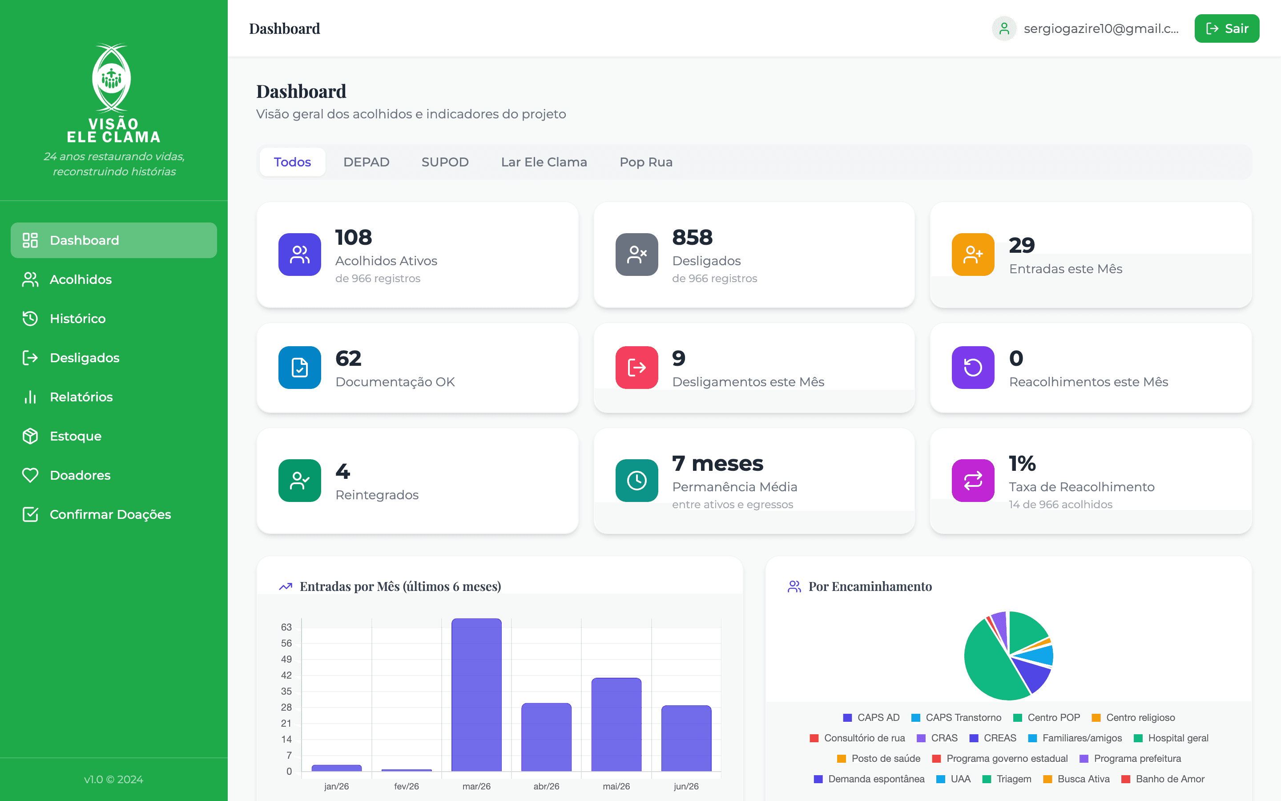Click the Documentação OK blue file icon
Image resolution: width=1281 pixels, height=801 pixels.
point(300,368)
